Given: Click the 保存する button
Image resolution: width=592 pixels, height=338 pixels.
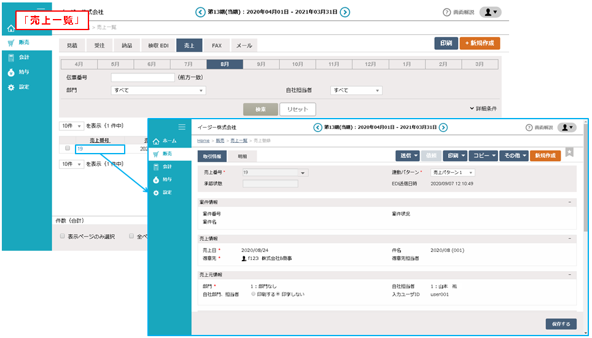Looking at the screenshot, I should pos(561,324).
